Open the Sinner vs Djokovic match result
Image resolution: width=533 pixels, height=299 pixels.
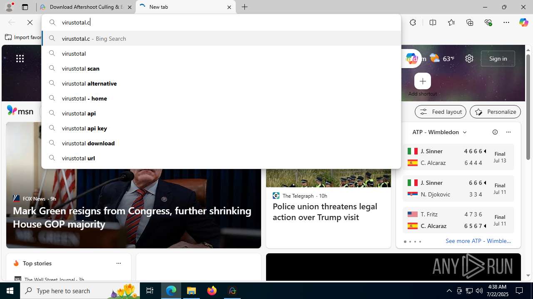[458, 189]
